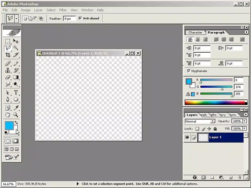
Task: Hide Layer 1 using the eye icon
Action: tap(187, 137)
